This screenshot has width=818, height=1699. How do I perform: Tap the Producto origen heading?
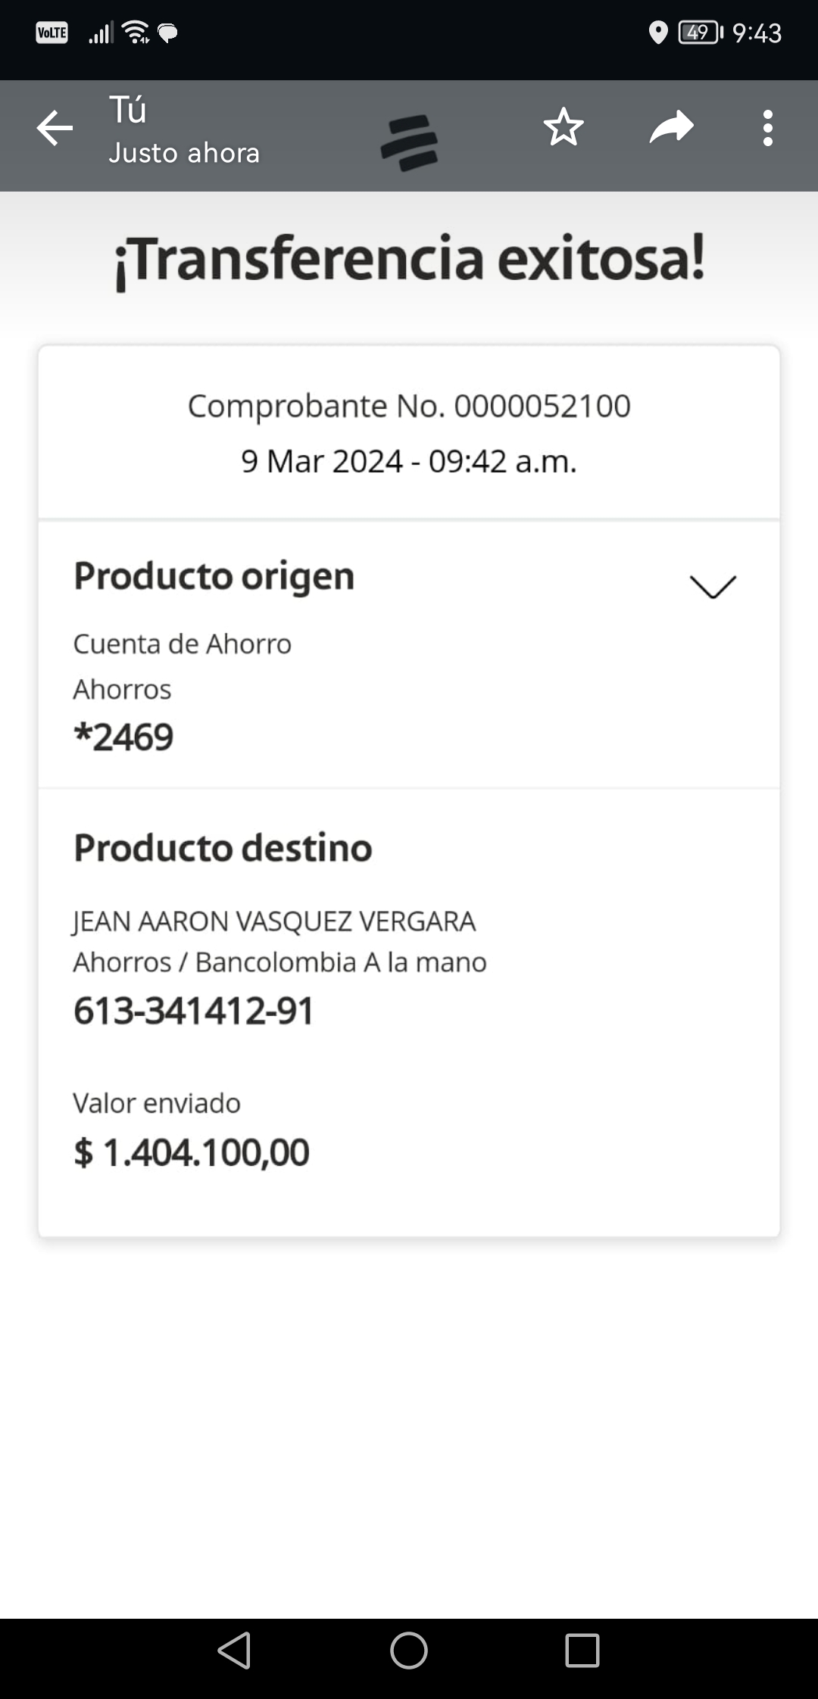[214, 576]
